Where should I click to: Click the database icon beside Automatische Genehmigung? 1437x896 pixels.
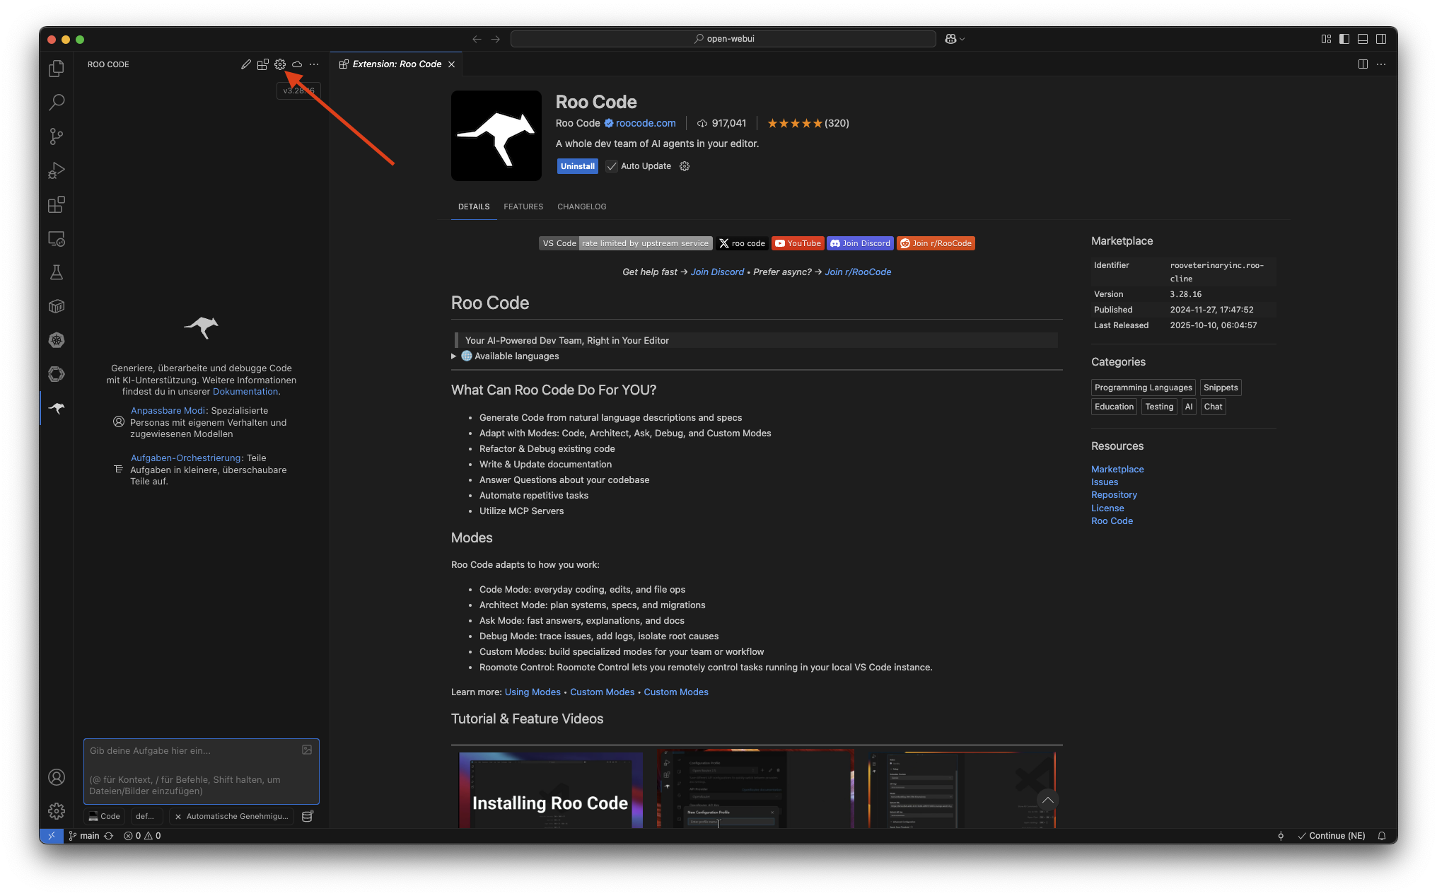tap(307, 816)
